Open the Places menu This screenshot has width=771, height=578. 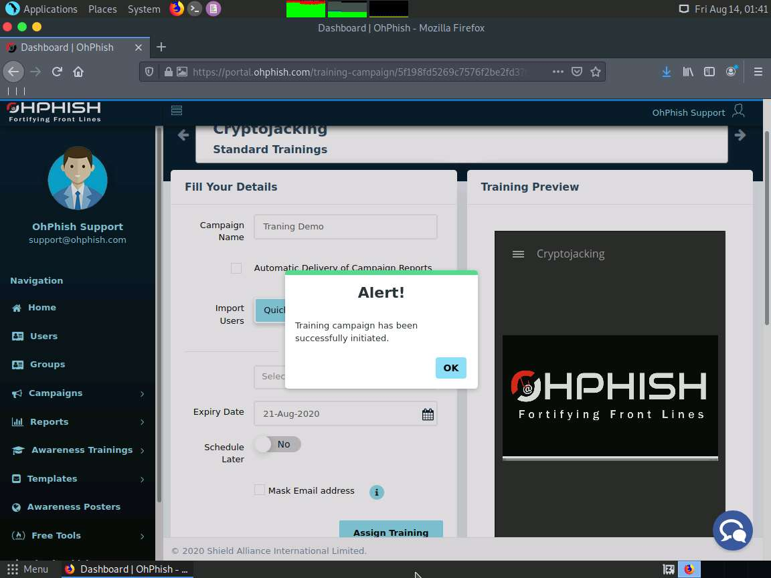102,9
